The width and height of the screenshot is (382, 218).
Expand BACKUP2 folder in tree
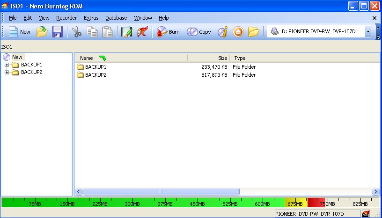click(7, 73)
